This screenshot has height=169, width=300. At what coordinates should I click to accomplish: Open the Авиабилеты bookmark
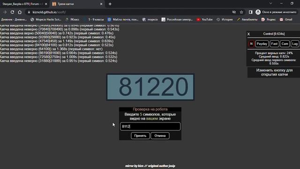247,20
